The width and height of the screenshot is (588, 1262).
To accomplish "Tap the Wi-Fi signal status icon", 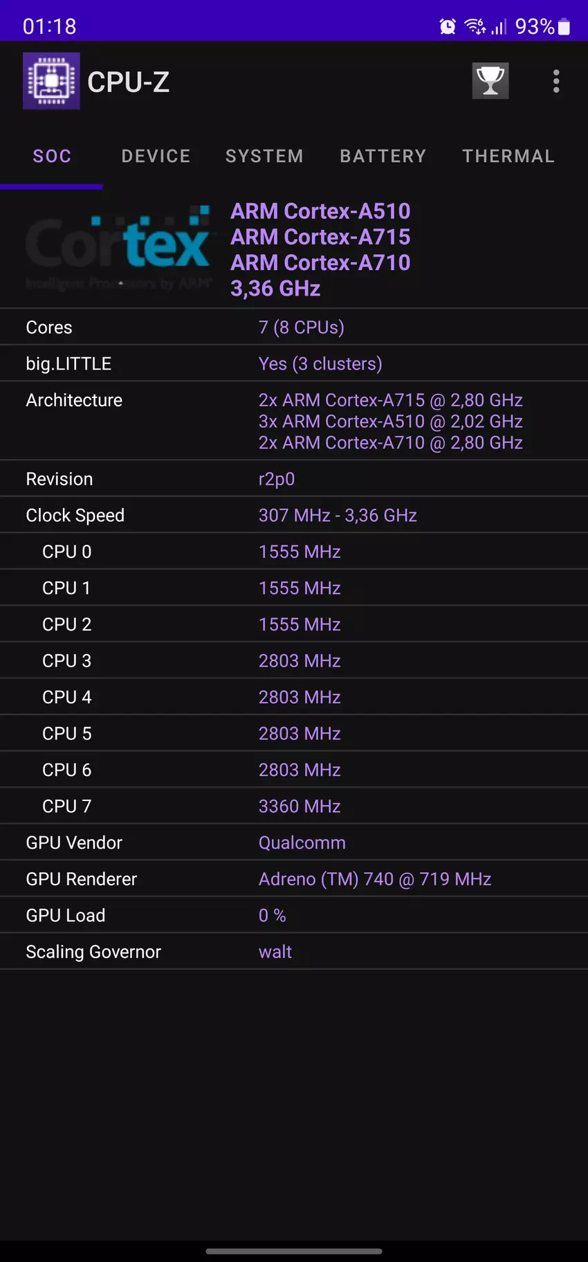I will [x=475, y=26].
